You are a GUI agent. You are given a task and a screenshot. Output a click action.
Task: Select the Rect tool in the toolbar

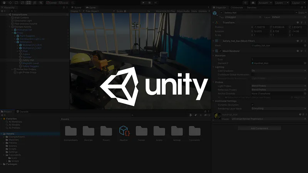point(28,3)
